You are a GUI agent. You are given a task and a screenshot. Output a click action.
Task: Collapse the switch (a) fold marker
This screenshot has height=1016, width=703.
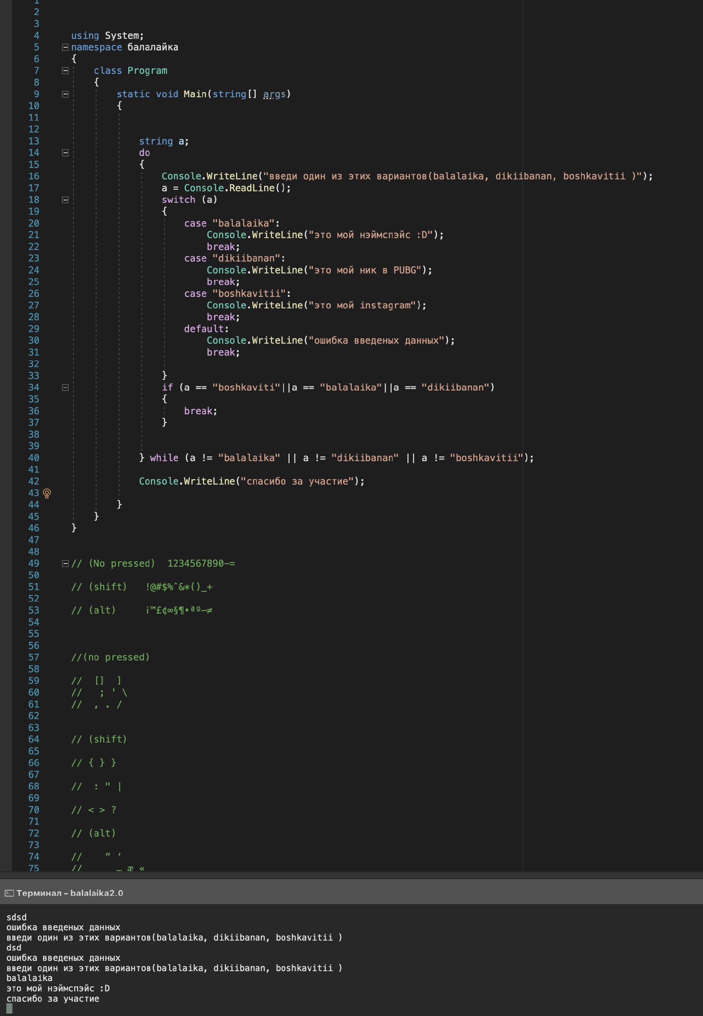tap(65, 200)
